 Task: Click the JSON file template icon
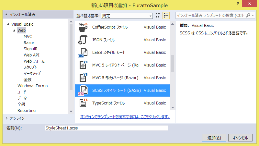(83, 40)
